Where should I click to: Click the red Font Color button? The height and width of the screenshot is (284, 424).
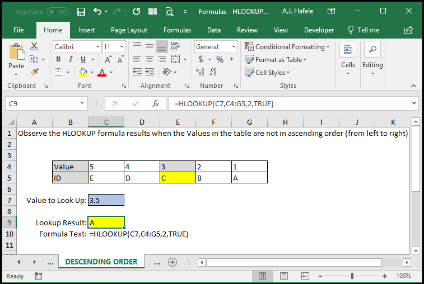102,72
